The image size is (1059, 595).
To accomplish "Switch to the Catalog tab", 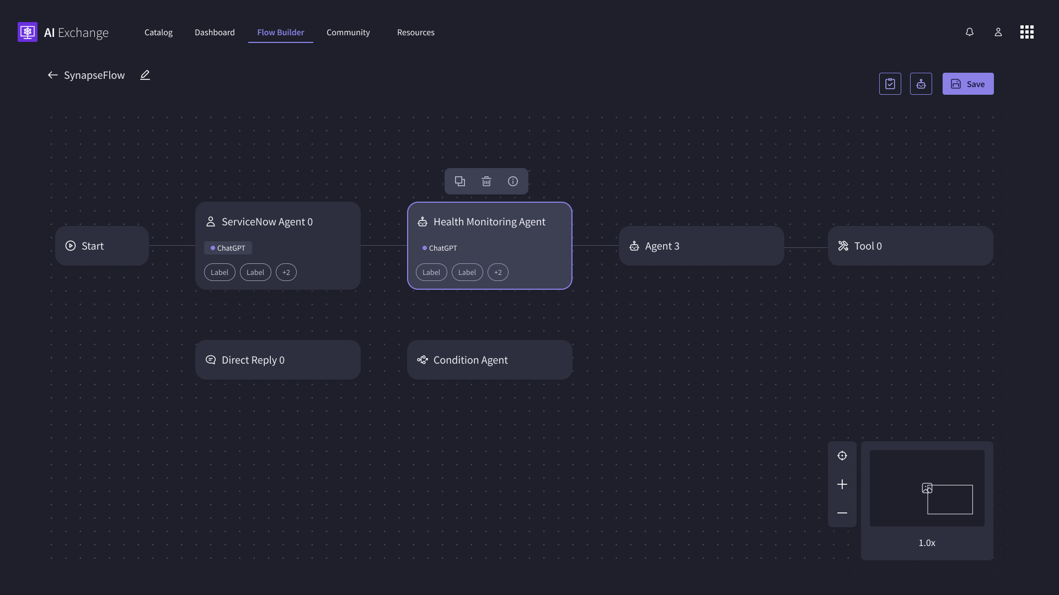I will (x=158, y=33).
